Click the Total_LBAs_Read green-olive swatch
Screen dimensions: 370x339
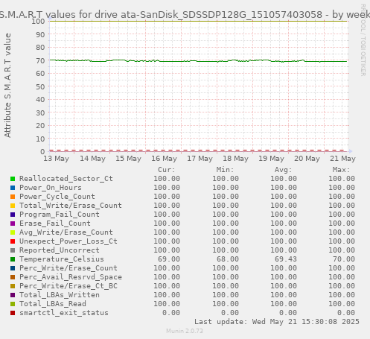tap(13, 304)
